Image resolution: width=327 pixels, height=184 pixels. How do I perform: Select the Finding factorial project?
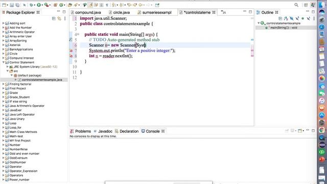click(x=20, y=84)
